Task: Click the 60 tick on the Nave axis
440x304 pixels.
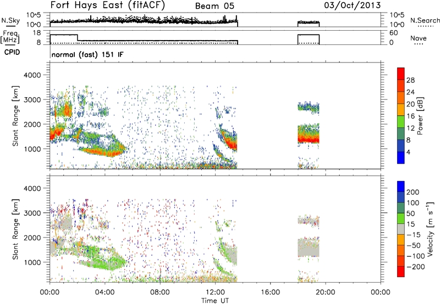Action: (393, 33)
